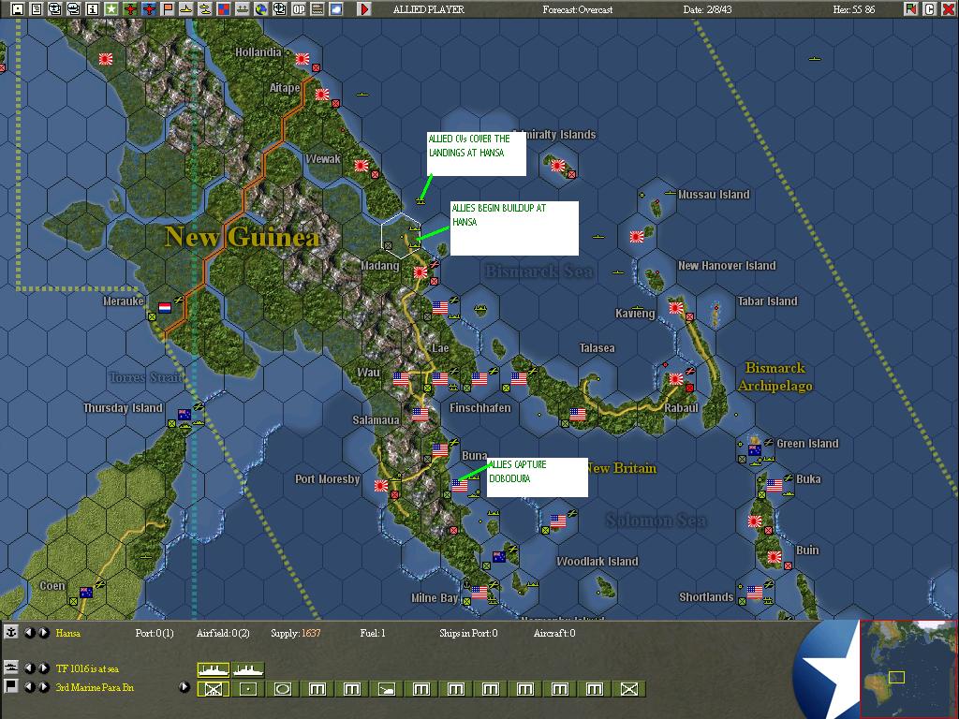Viewport: 959px width, 719px height.
Task: Click the Japanese flag at Aitape
Action: click(x=322, y=95)
